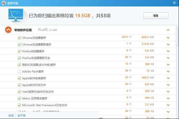179x119 pixels.
Task: Check the Adobe Flash缓存 checkbox
Action: tap(19, 72)
